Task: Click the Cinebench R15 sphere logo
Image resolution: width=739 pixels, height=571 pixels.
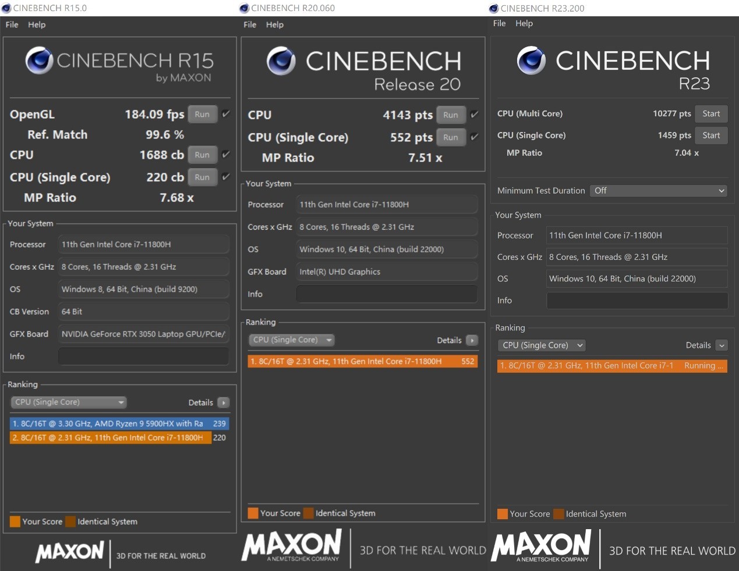Action: (x=40, y=60)
